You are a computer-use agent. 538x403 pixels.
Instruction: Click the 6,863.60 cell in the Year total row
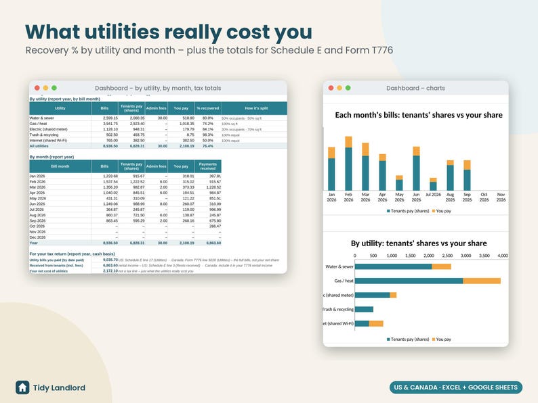click(x=213, y=243)
